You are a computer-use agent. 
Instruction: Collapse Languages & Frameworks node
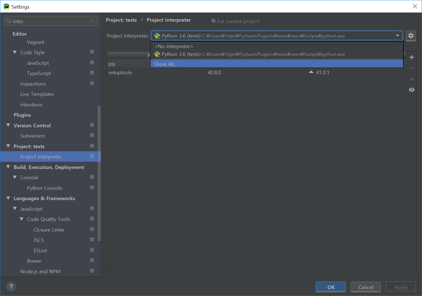tap(8, 198)
